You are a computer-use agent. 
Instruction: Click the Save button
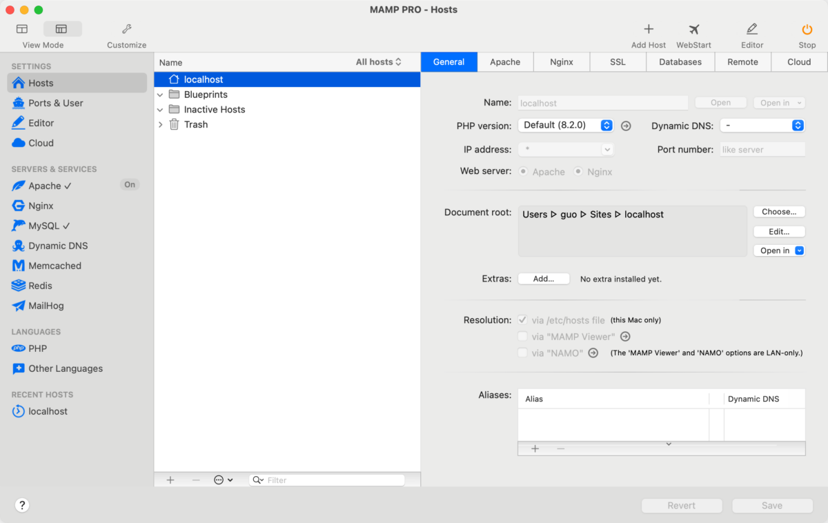coord(772,506)
